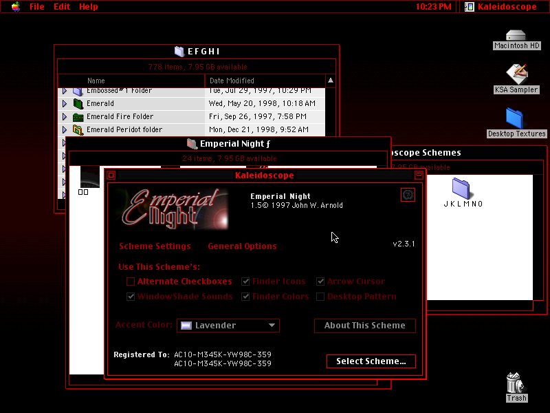This screenshot has width=550, height=413.
Task: Toggle the Finder Icons checkbox
Action: click(245, 282)
